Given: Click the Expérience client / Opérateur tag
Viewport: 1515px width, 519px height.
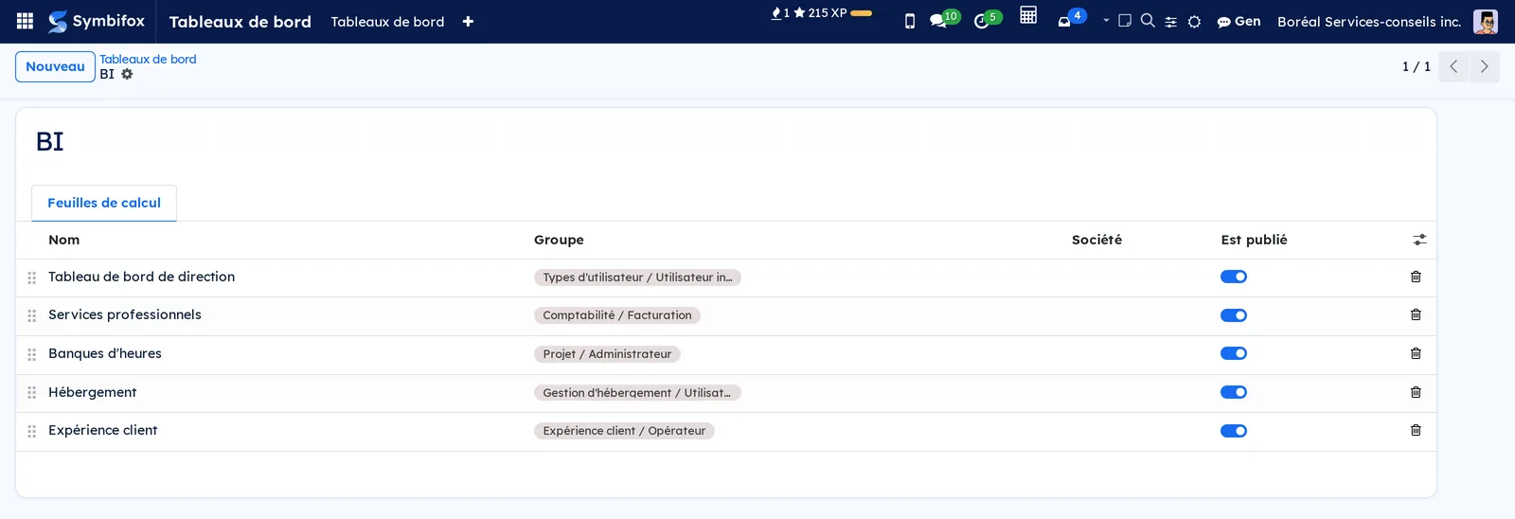Looking at the screenshot, I should 624,431.
